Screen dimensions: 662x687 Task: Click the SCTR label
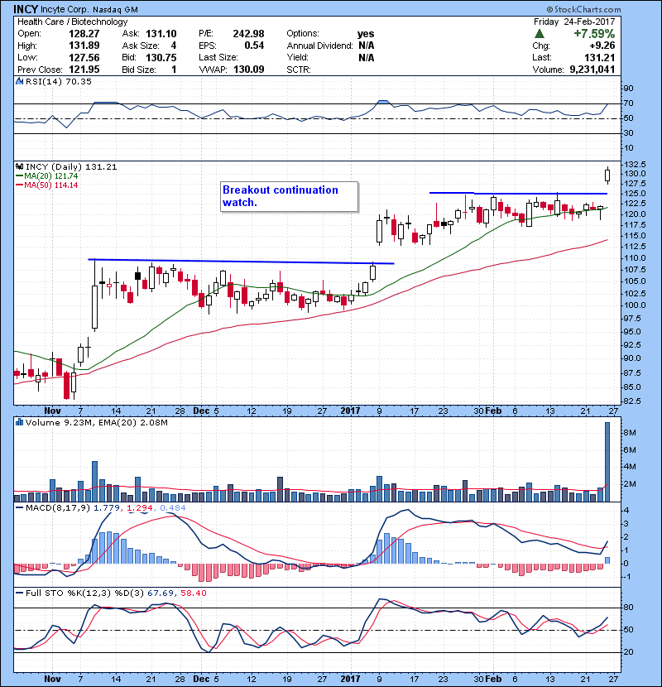[299, 70]
